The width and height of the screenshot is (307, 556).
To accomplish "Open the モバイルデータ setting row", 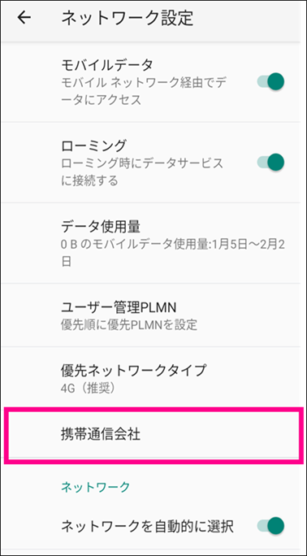I will 153,82.
